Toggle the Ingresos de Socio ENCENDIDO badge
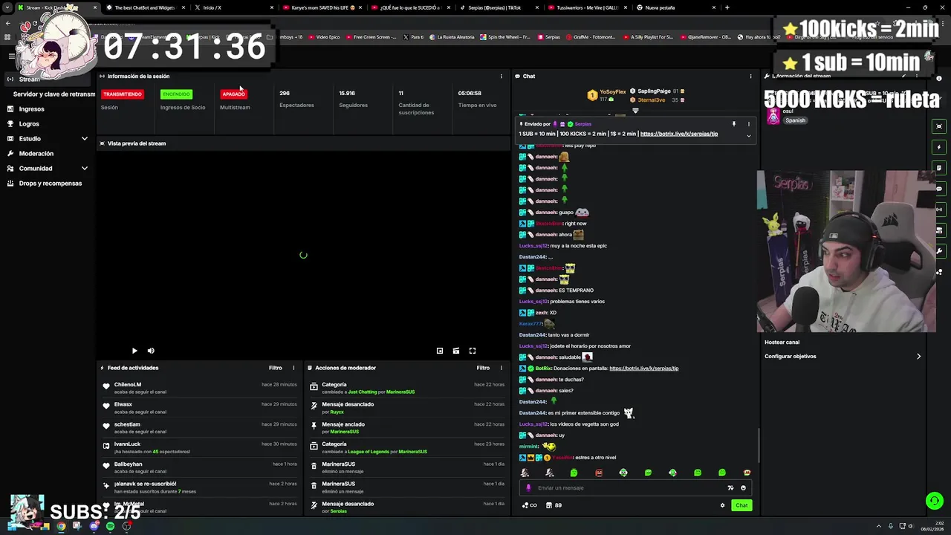This screenshot has height=535, width=951. [x=176, y=94]
